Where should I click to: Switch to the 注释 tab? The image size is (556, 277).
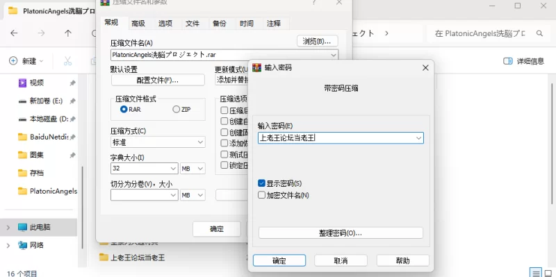point(273,24)
